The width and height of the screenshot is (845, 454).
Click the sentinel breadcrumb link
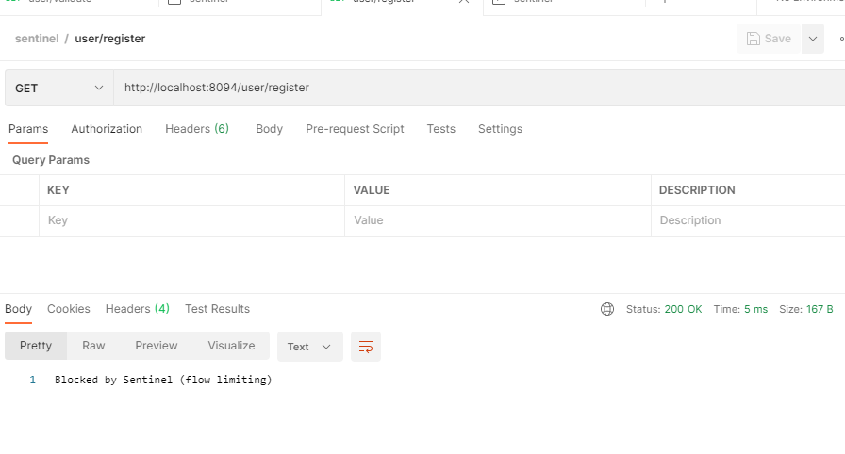pyautogui.click(x=37, y=39)
